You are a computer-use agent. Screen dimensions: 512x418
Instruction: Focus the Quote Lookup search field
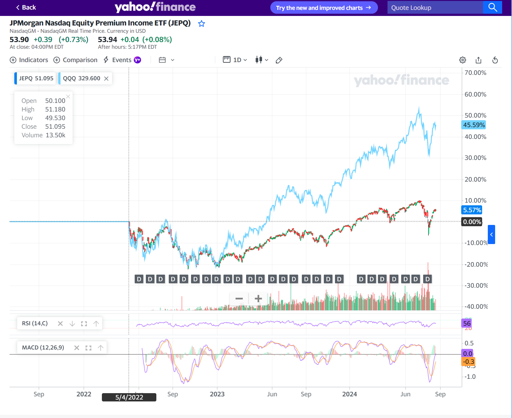point(435,8)
